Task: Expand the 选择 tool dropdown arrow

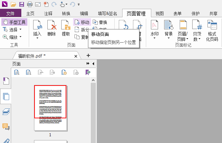Action: pos(21,29)
